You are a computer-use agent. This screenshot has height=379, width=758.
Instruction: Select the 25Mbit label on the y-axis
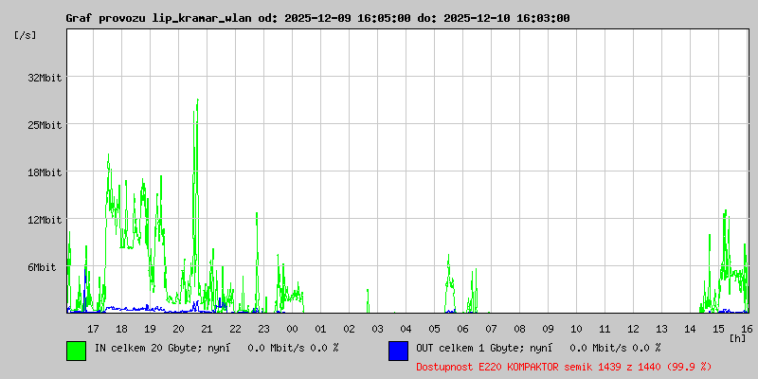(x=44, y=125)
